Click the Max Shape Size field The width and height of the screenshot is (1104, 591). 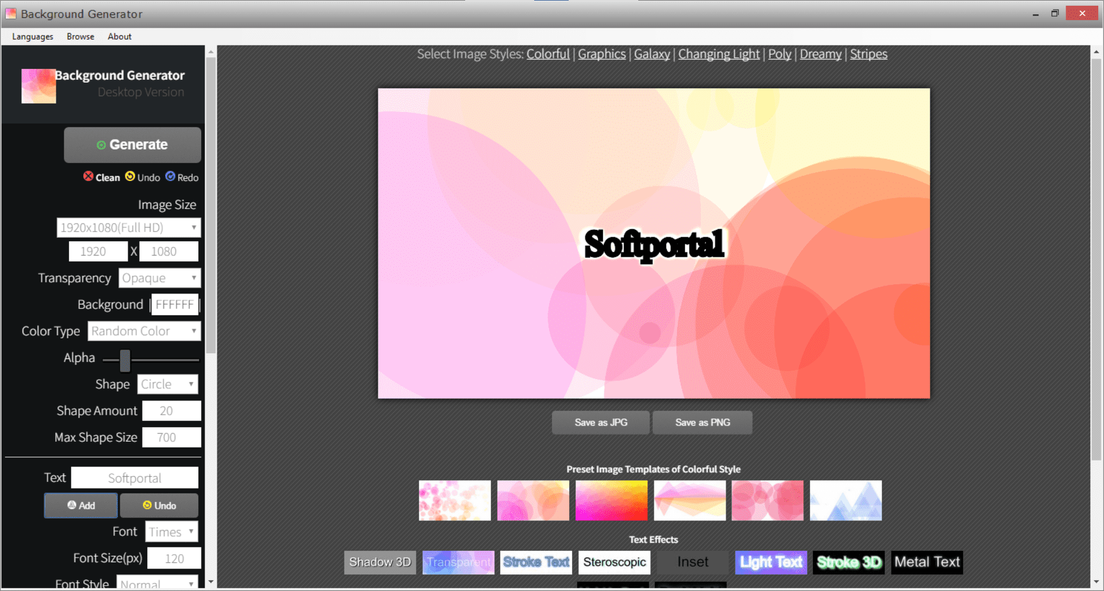click(x=172, y=438)
